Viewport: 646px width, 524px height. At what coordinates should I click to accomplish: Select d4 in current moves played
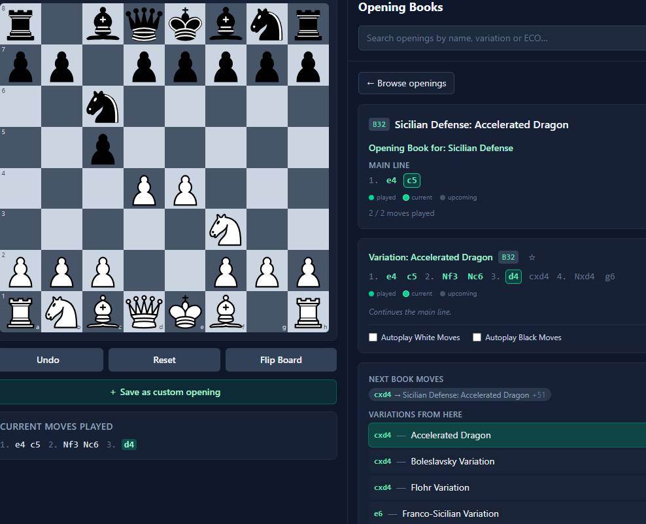coord(129,444)
